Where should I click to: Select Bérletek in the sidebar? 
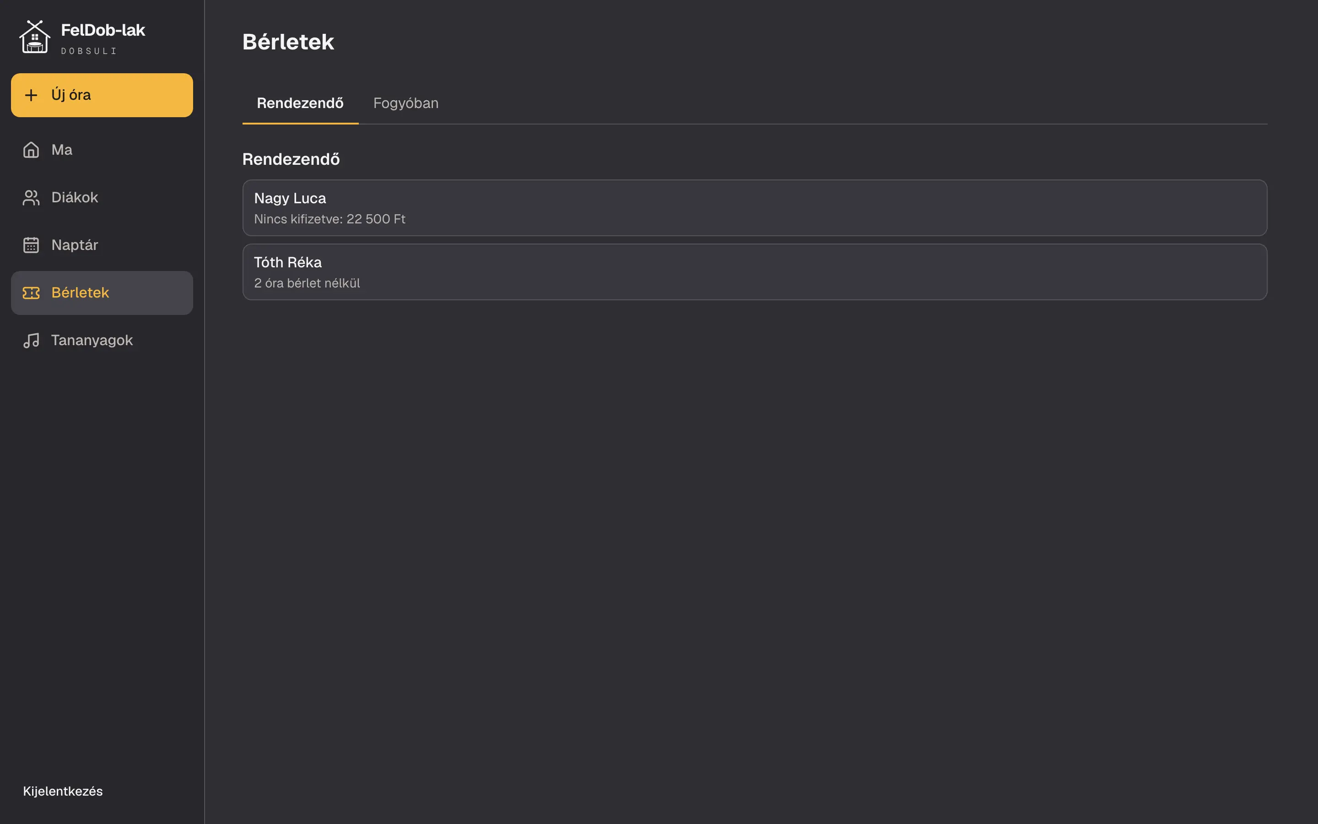[x=102, y=293]
